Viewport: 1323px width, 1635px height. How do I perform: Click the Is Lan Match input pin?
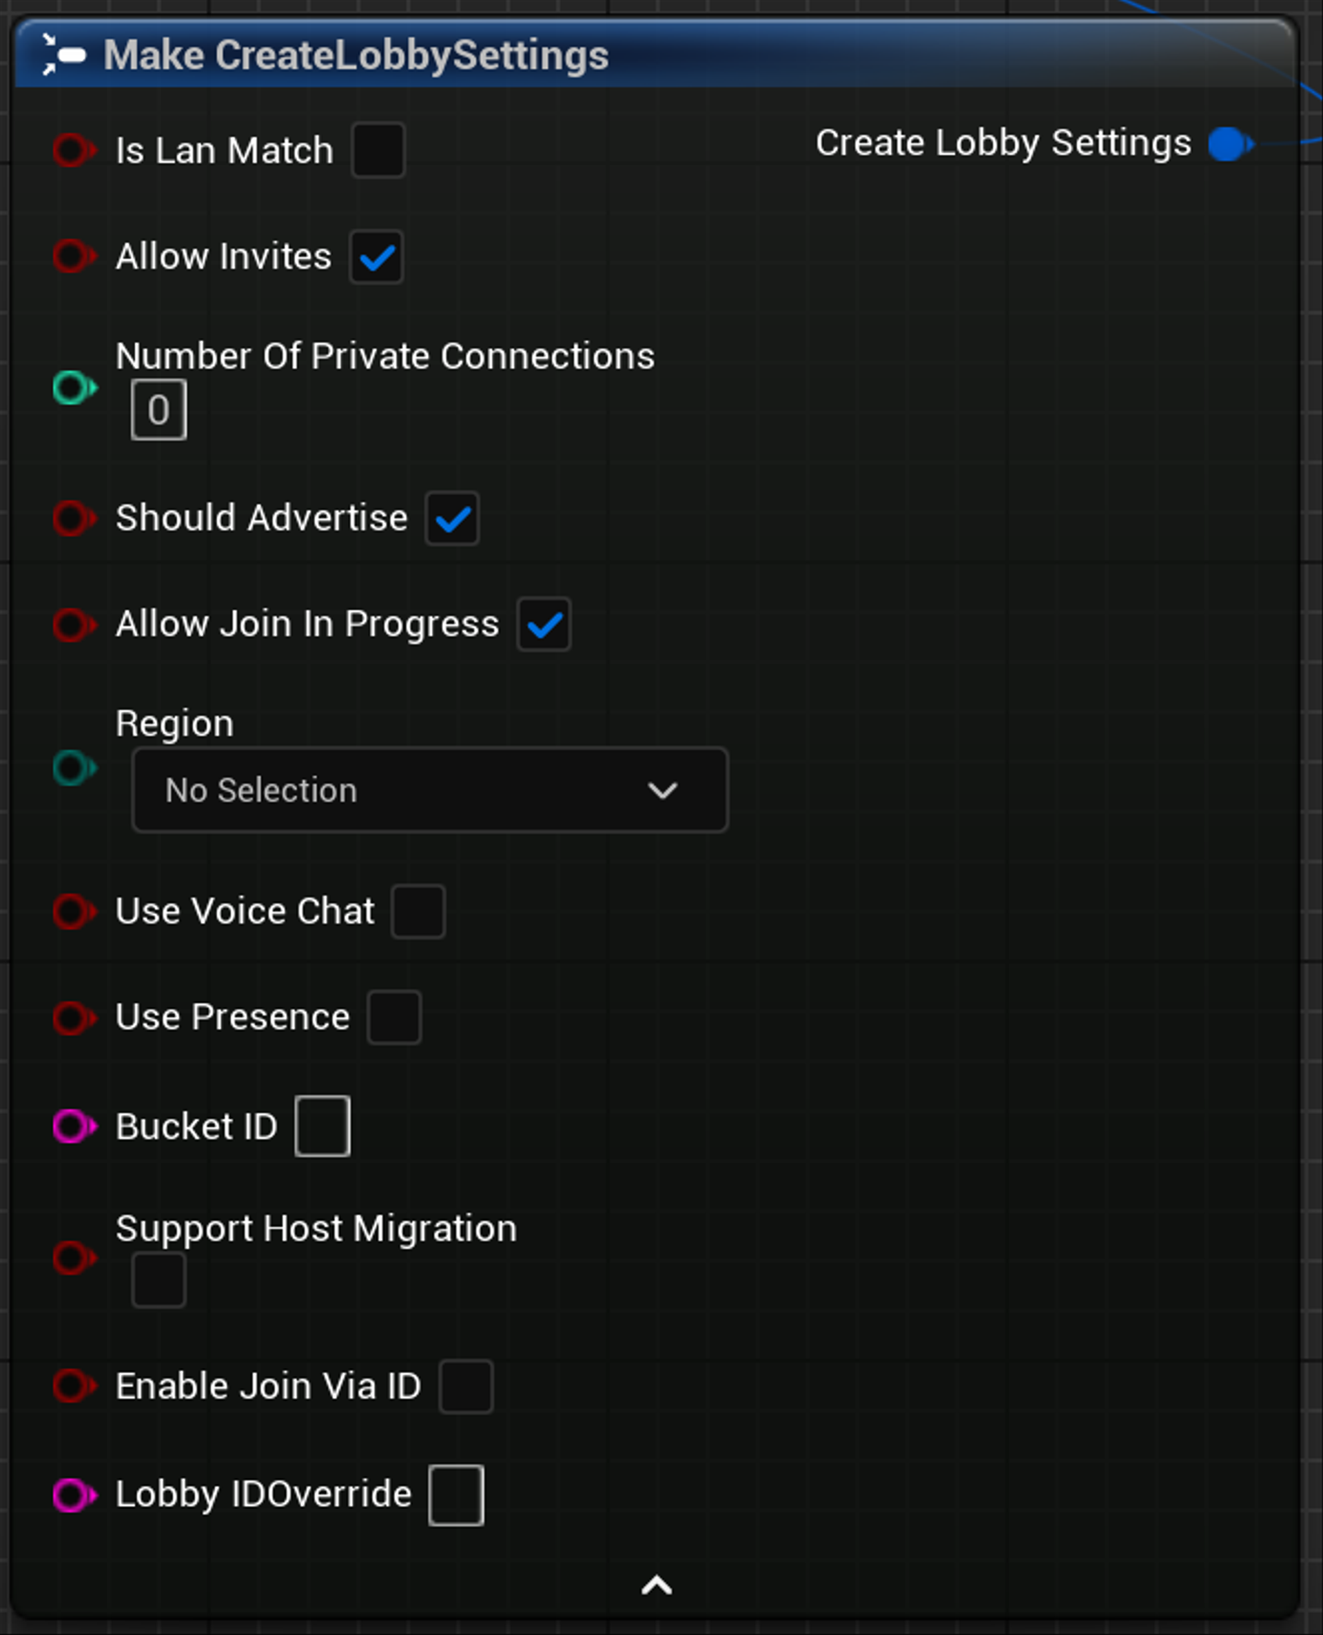click(x=74, y=150)
